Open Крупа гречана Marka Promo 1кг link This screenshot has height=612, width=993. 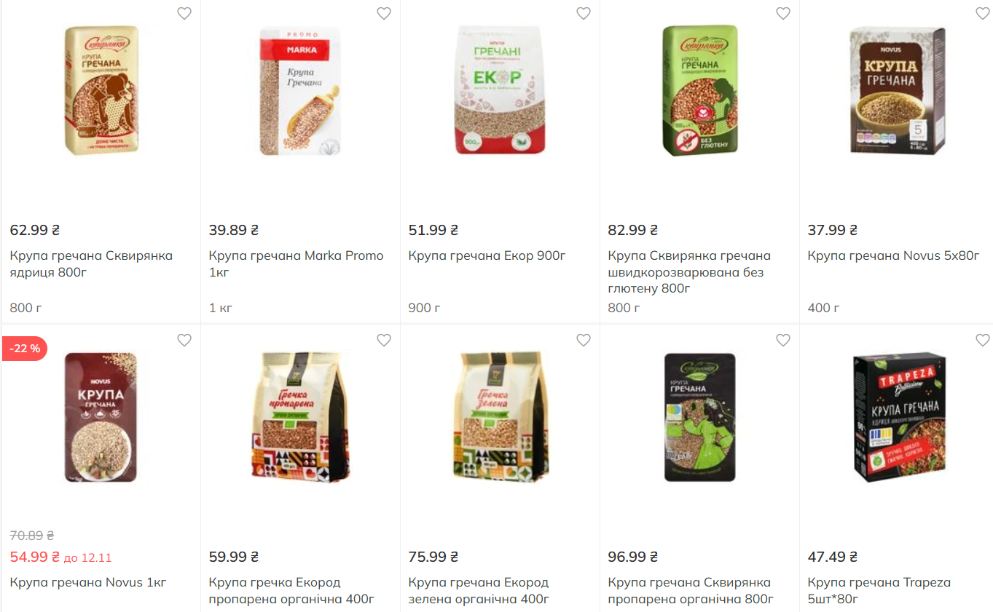pyautogui.click(x=296, y=264)
